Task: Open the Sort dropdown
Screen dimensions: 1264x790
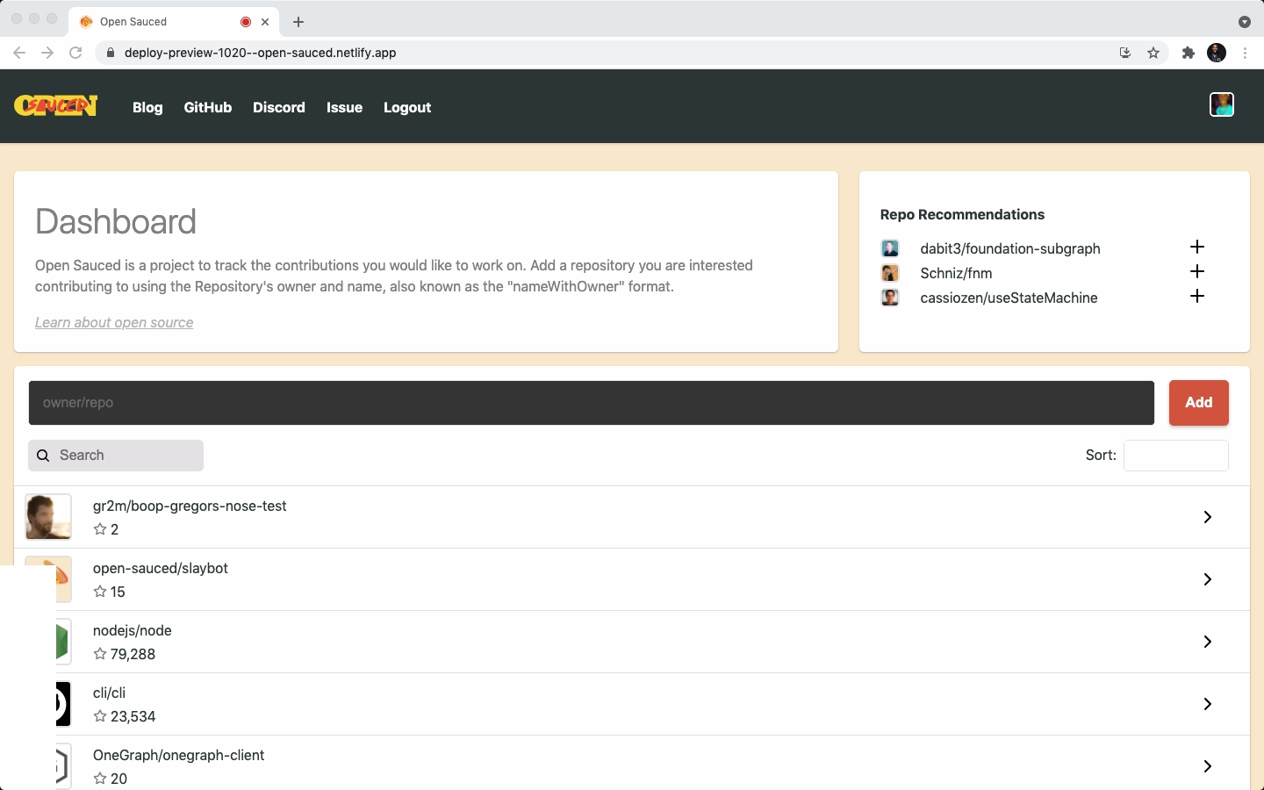Action: (1176, 456)
